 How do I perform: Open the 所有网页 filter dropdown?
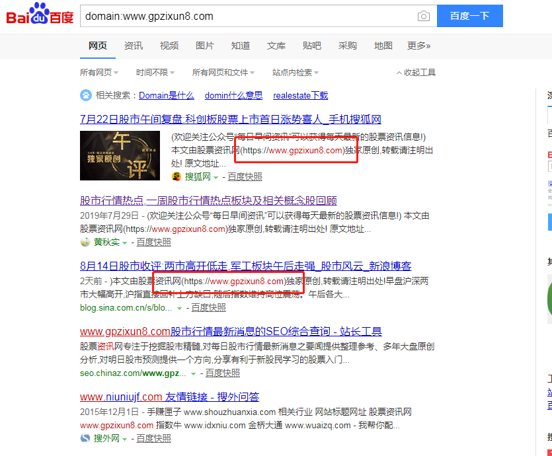(99, 73)
